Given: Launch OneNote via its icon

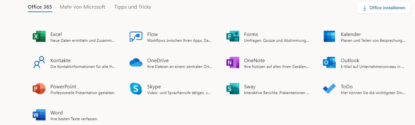Looking at the screenshot, I should pos(233,63).
